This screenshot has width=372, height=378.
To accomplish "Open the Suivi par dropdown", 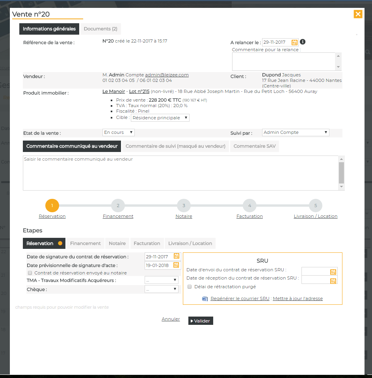I will coord(296,132).
